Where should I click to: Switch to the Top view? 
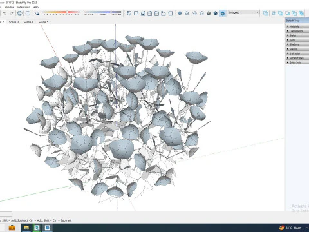(136, 14)
